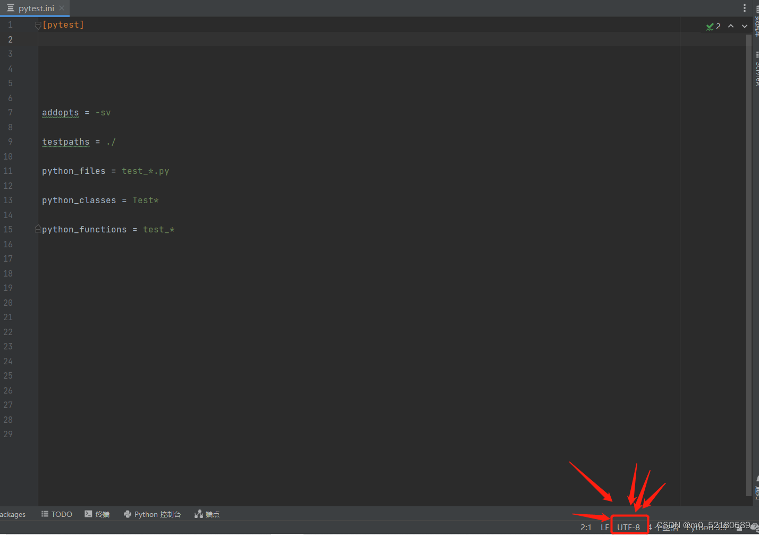Click the python_classes key name
This screenshot has width=759, height=535.
click(79, 200)
